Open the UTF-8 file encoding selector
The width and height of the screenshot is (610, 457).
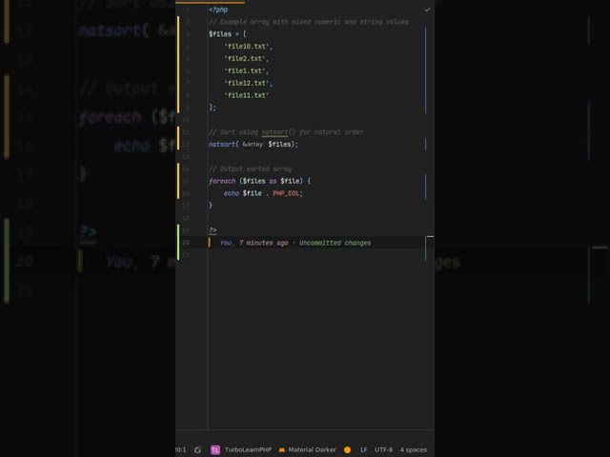click(x=383, y=449)
